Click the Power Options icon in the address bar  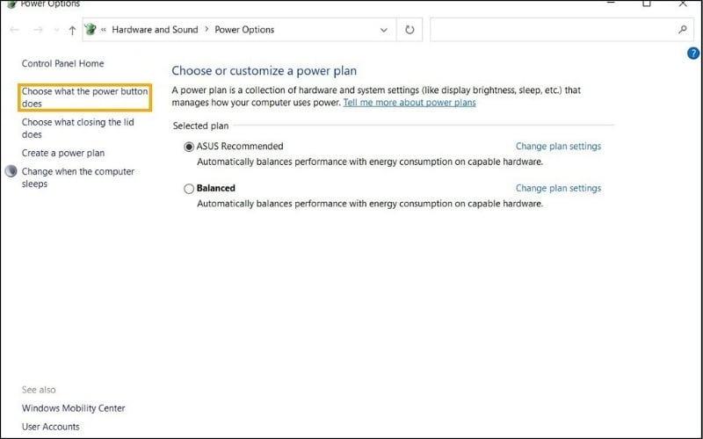coord(91,30)
